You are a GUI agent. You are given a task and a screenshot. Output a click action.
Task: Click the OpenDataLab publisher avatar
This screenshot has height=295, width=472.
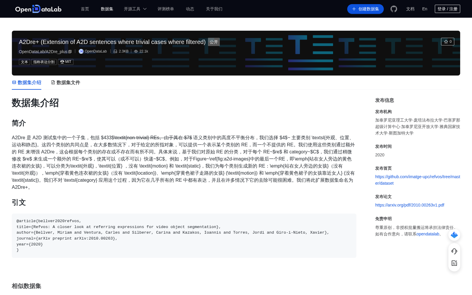tap(81, 51)
